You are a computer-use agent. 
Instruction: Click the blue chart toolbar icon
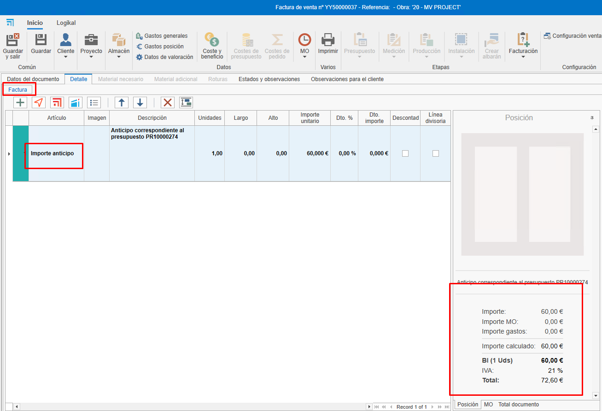click(x=76, y=102)
